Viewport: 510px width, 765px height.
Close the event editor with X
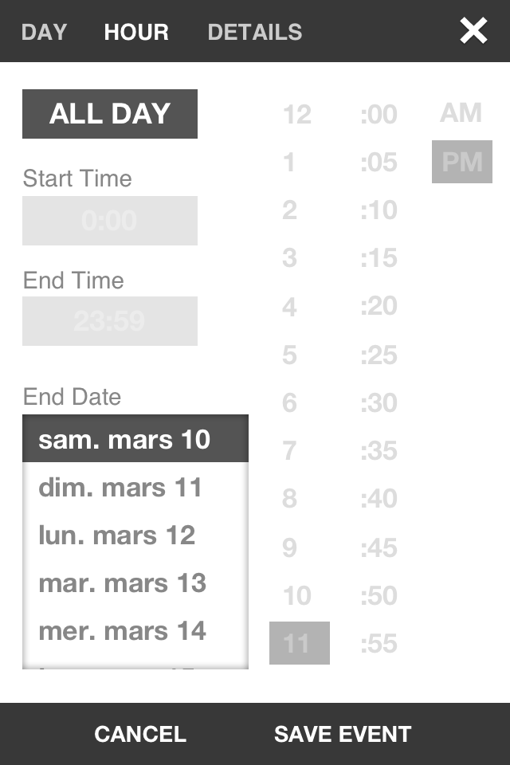click(x=473, y=31)
